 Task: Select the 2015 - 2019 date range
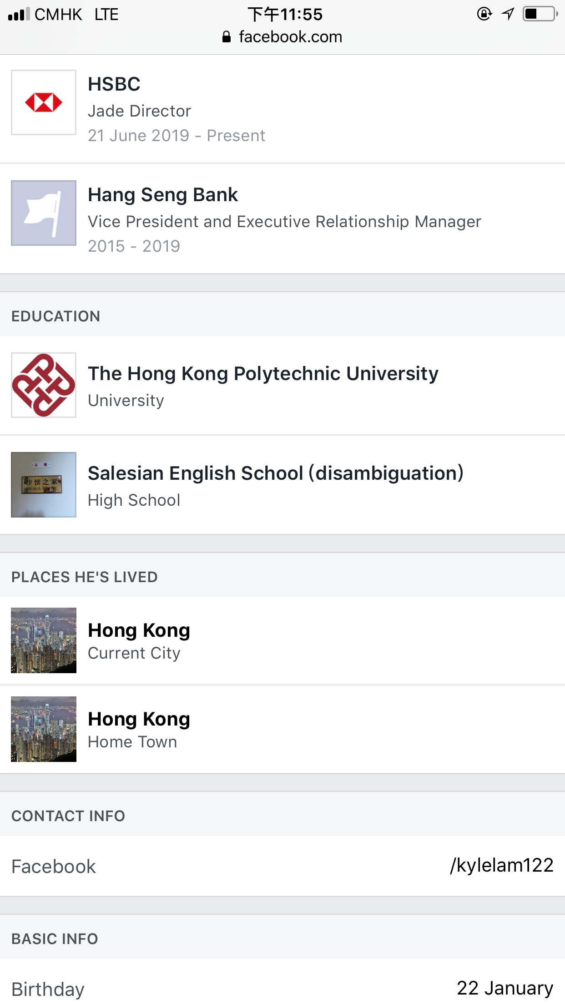[134, 246]
